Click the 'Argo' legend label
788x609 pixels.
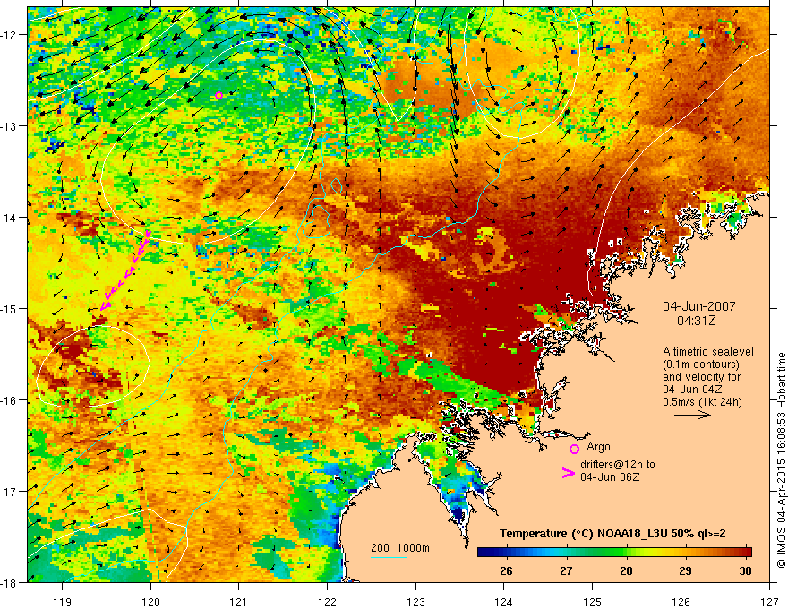[598, 447]
